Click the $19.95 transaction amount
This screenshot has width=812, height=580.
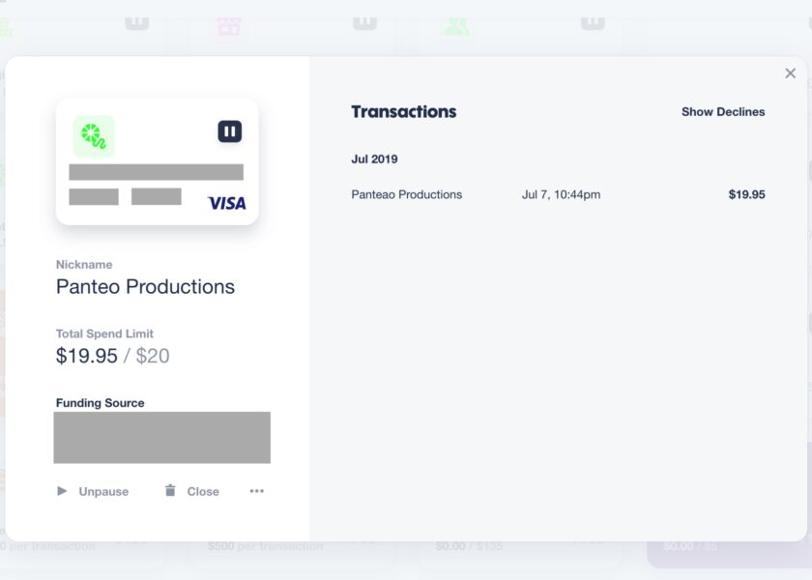pos(746,194)
